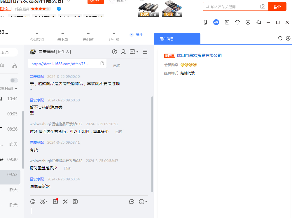Open dropdown arrow beside checkmark task icon

coord(137,52)
